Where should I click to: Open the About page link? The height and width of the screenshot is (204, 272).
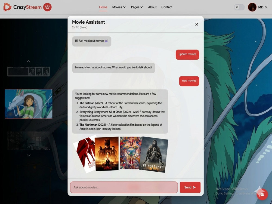click(x=152, y=7)
